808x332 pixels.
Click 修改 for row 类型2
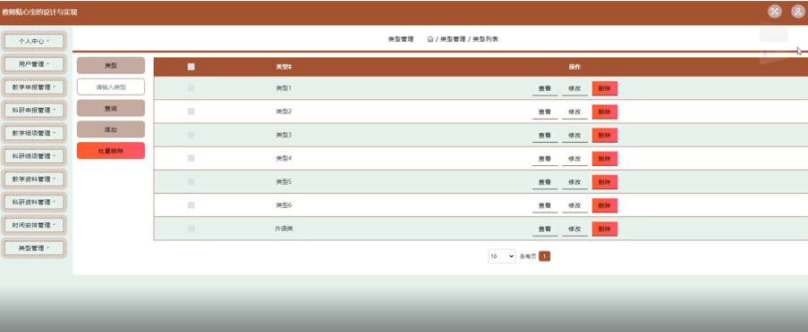tap(574, 112)
